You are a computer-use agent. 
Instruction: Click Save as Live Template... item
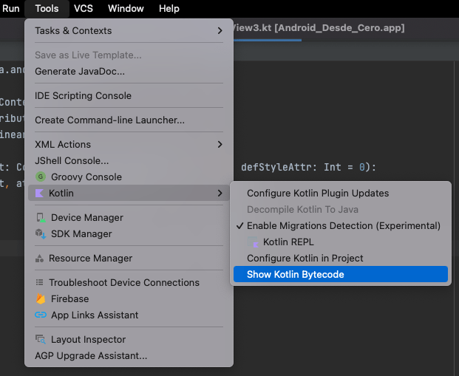click(x=129, y=55)
